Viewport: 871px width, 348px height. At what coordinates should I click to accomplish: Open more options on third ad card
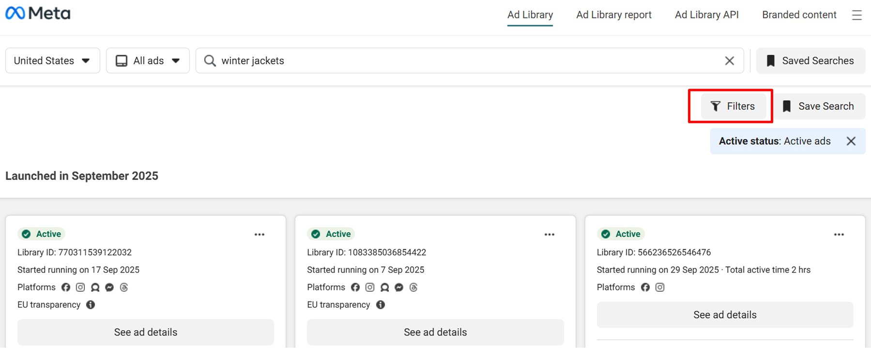coord(839,235)
